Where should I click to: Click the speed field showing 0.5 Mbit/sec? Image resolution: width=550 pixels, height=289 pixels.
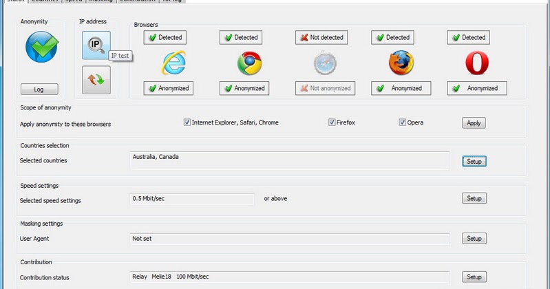[x=192, y=199]
